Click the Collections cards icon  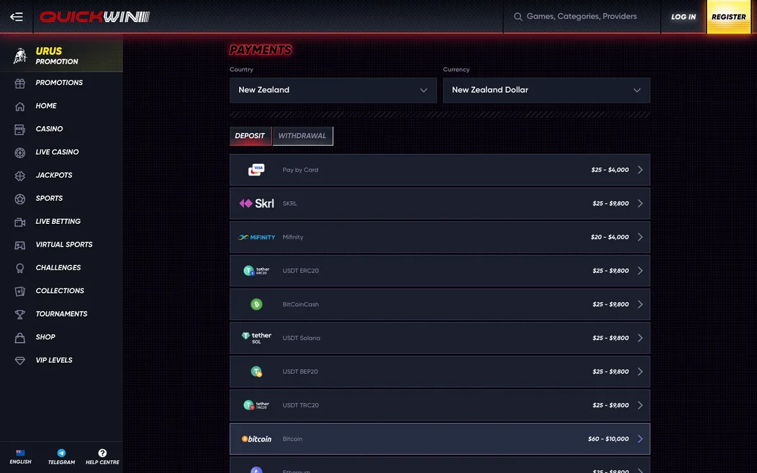pyautogui.click(x=20, y=291)
